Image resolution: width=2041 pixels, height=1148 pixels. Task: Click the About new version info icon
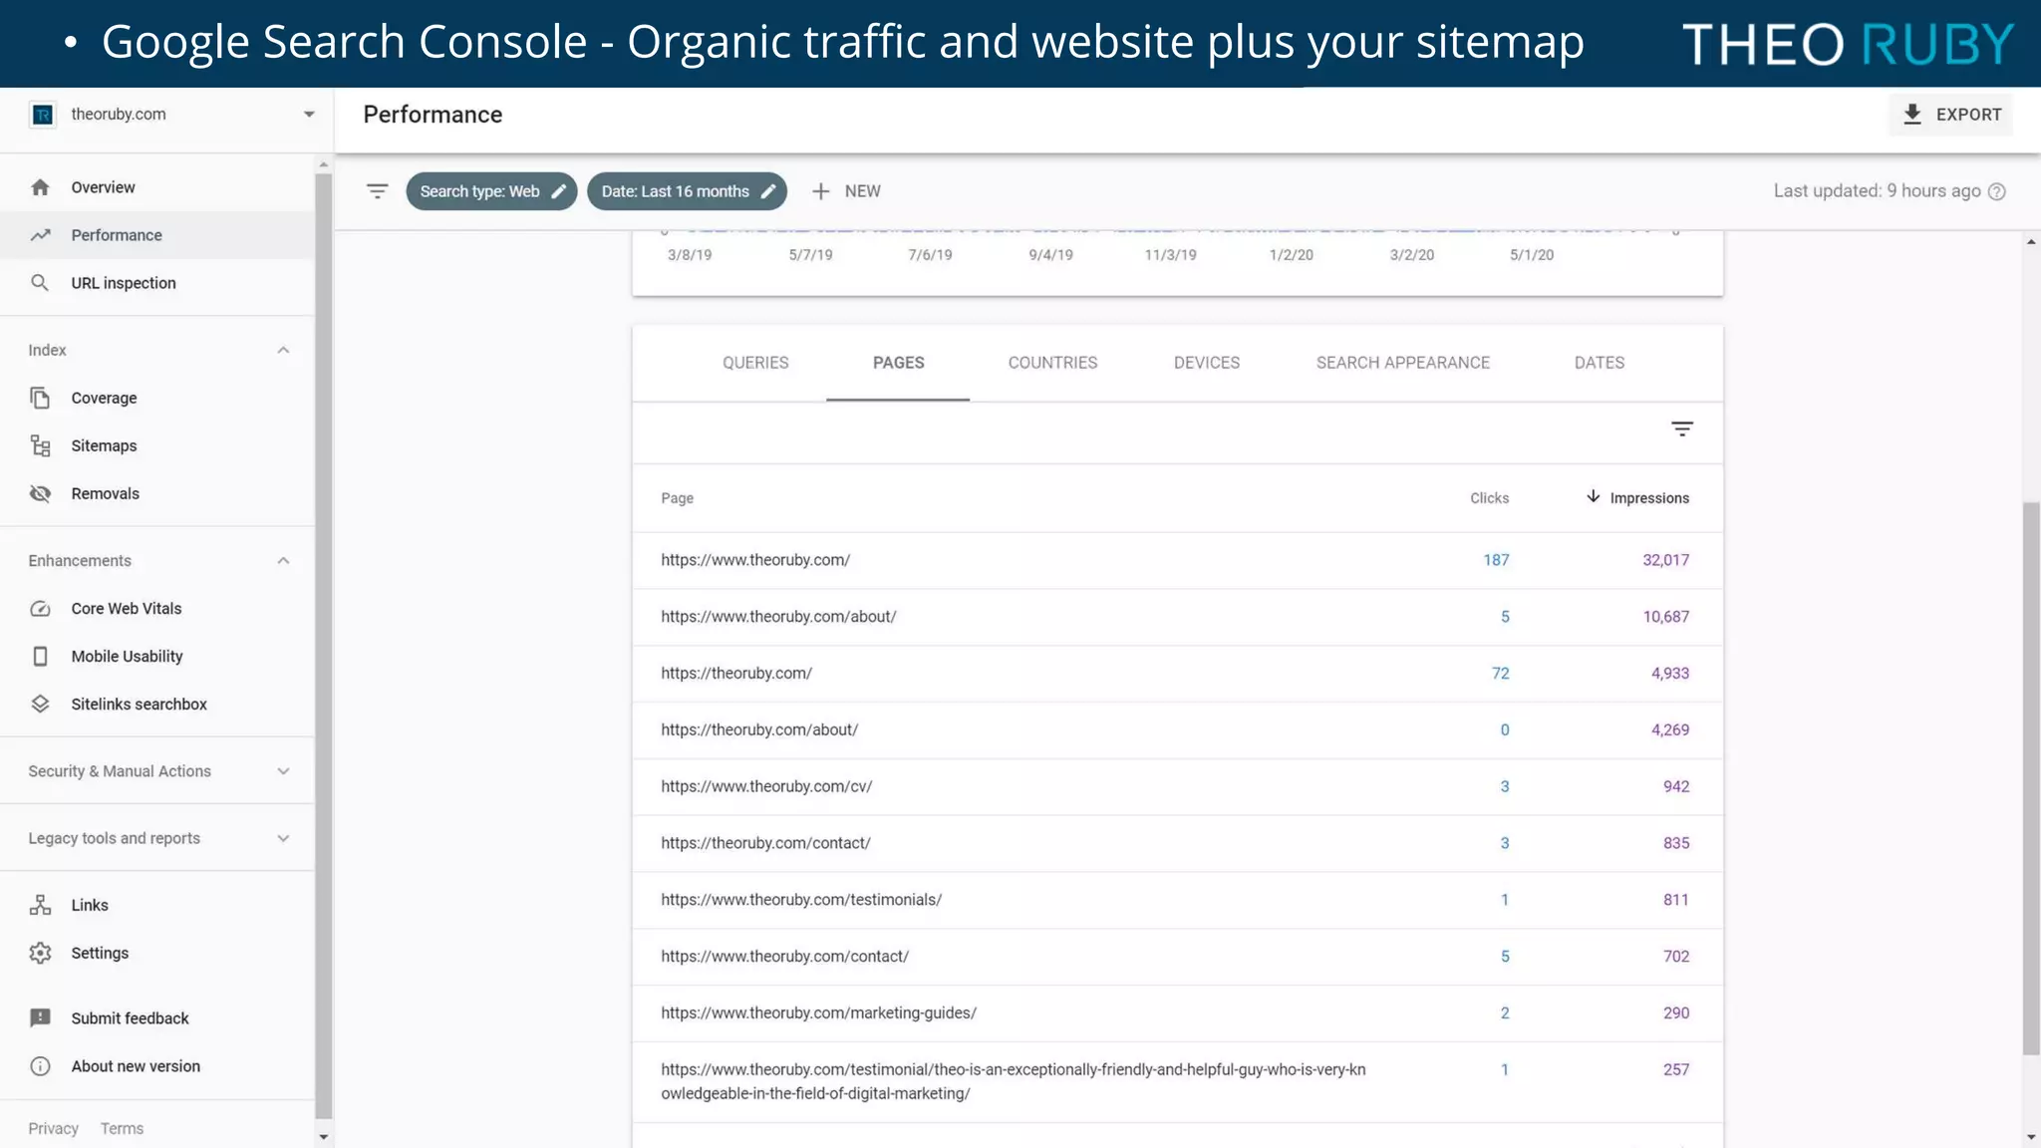tap(40, 1066)
